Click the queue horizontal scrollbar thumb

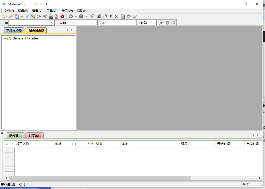(100, 178)
